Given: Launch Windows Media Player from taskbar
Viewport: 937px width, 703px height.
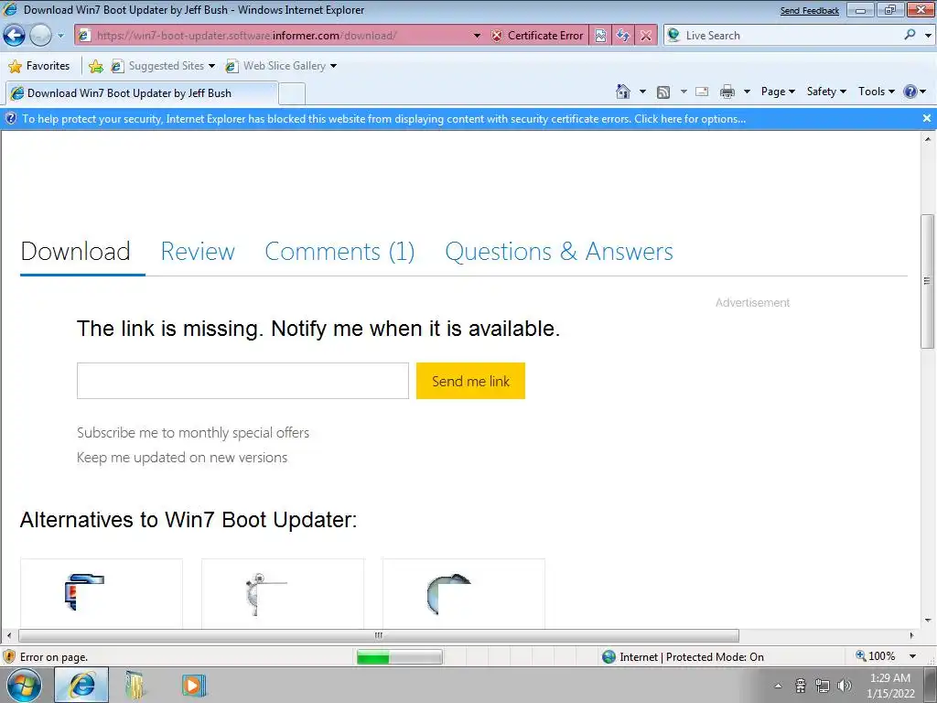Looking at the screenshot, I should point(193,685).
